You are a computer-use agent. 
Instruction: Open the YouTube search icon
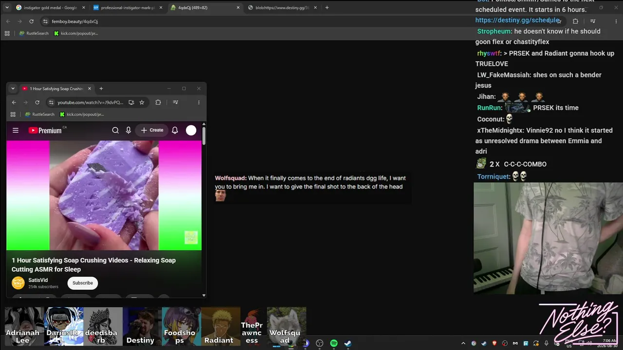coord(115,130)
